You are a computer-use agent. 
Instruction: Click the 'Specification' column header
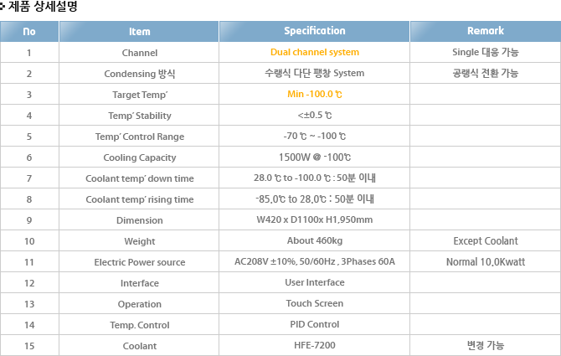(x=315, y=31)
